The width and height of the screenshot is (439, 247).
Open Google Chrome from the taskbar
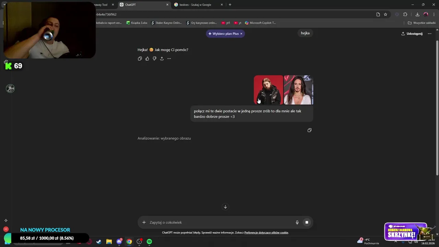pos(129,242)
